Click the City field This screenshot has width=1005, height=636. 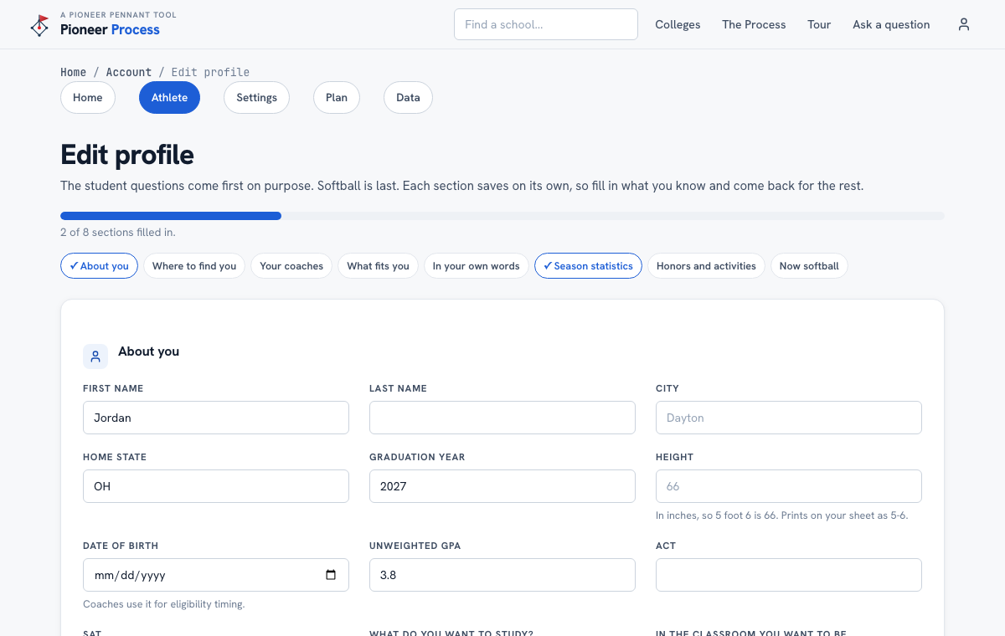(x=789, y=418)
